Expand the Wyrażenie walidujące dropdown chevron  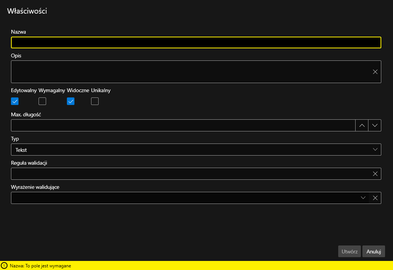363,198
